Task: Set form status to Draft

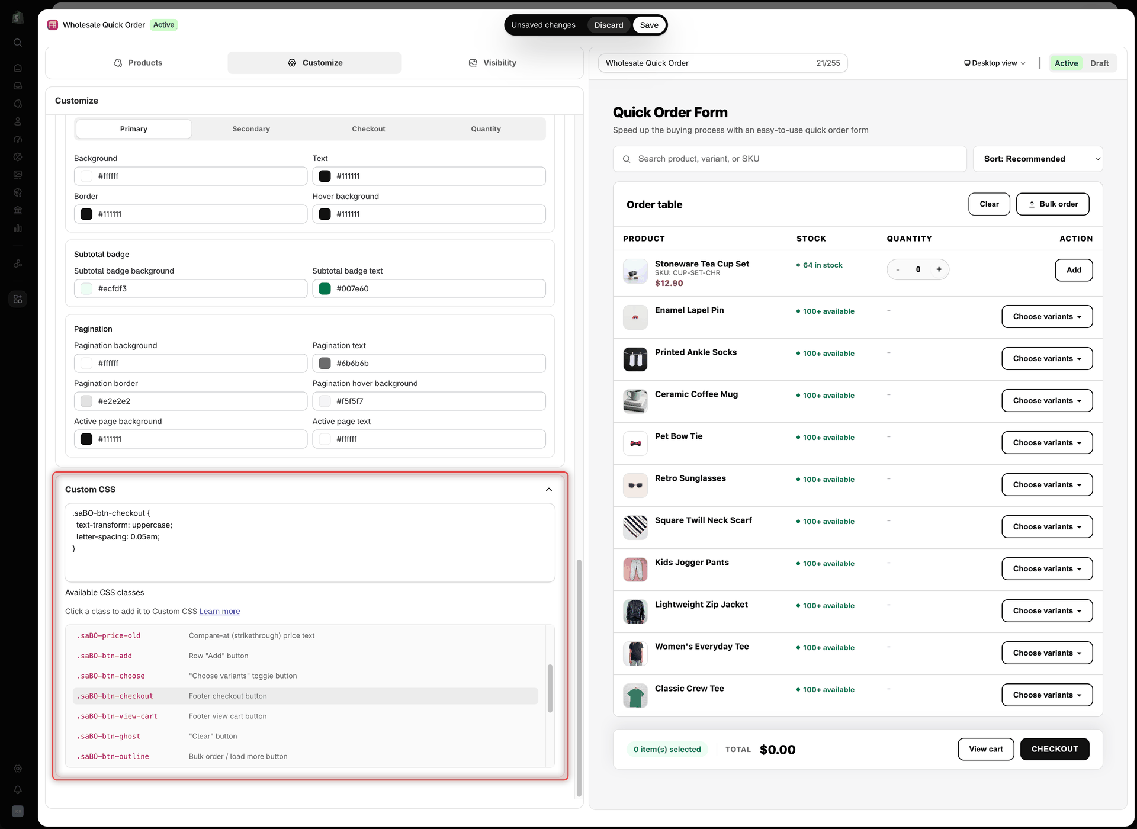Action: click(1099, 63)
